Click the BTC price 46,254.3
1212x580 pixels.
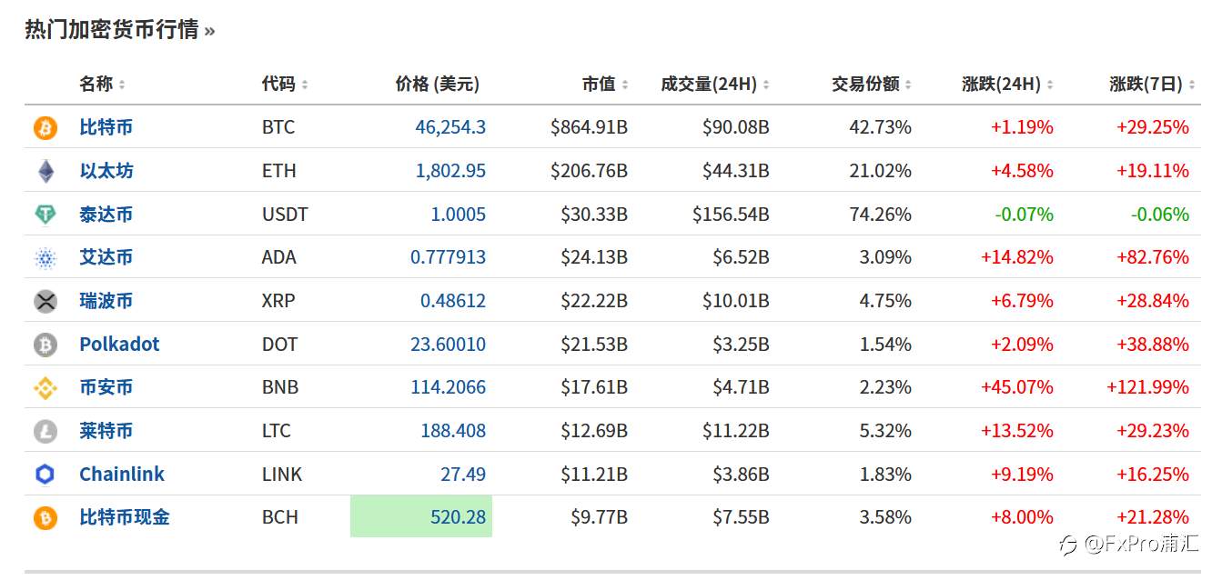pyautogui.click(x=450, y=127)
